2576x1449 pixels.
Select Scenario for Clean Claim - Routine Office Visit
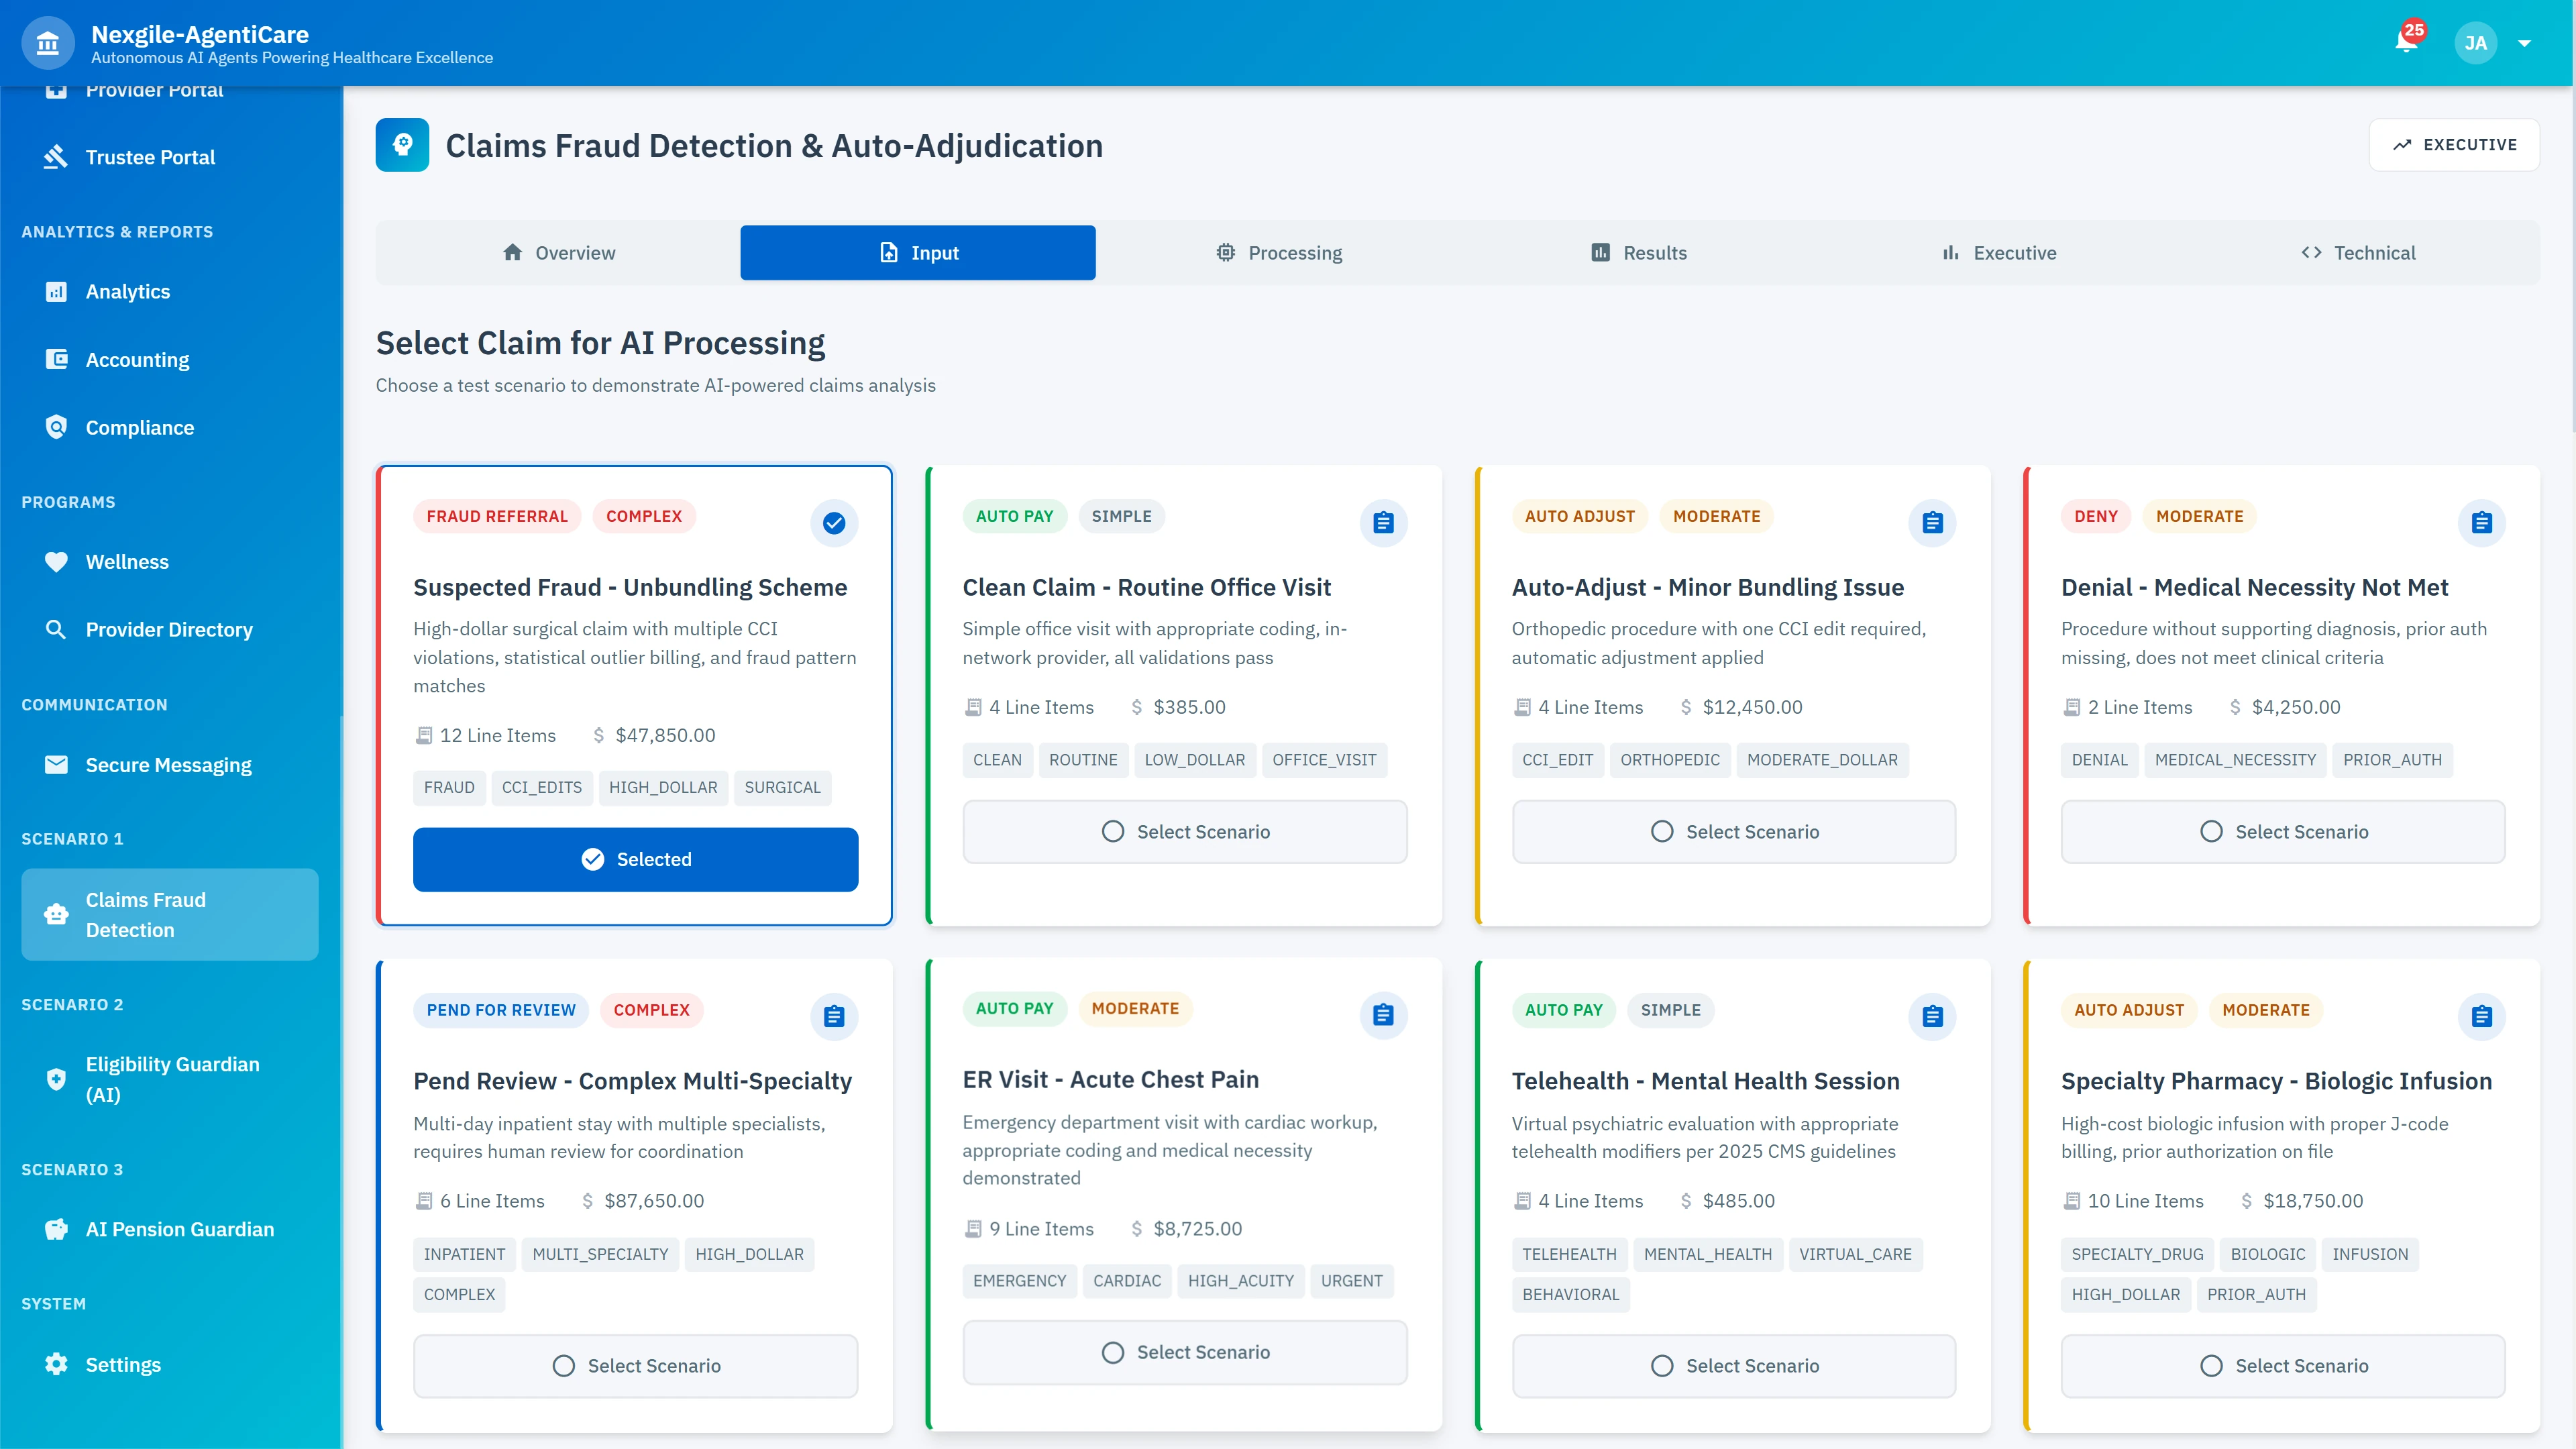(1185, 831)
